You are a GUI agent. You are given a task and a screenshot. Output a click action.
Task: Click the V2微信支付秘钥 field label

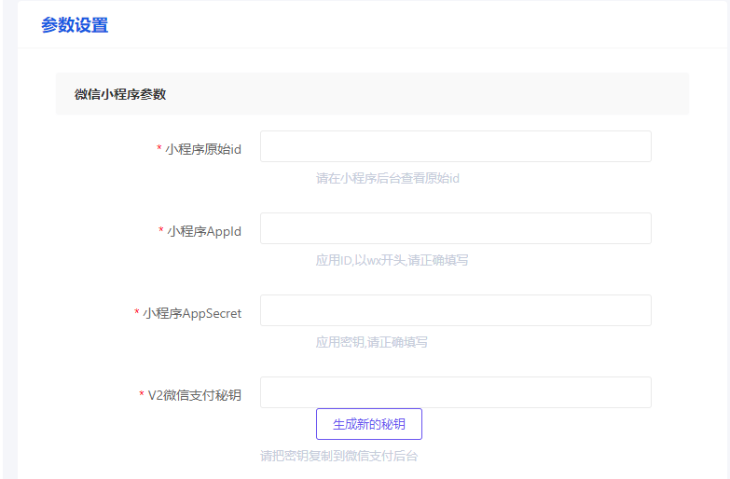tap(194, 395)
